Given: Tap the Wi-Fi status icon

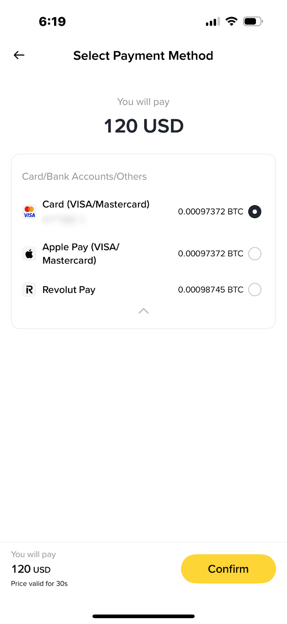Looking at the screenshot, I should 231,21.
